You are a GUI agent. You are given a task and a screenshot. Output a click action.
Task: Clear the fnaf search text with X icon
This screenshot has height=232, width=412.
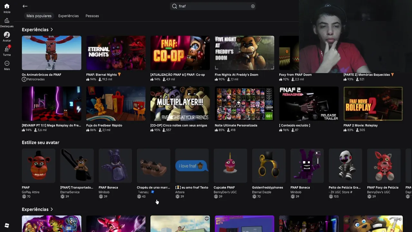click(x=253, y=6)
